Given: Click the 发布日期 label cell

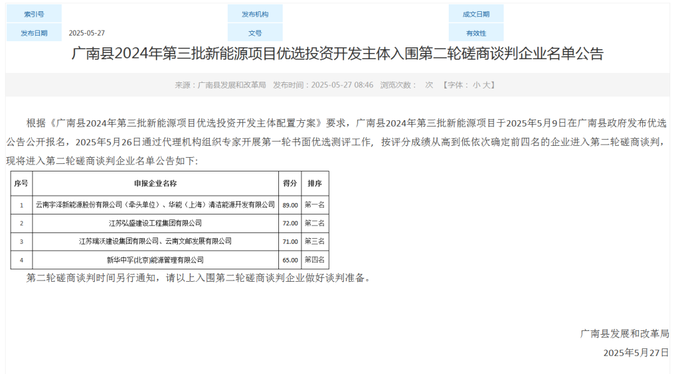Looking at the screenshot, I should pos(34,32).
